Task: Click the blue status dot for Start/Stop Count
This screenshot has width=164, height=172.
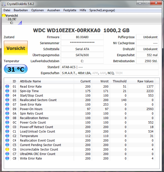Action: pos(7,95)
